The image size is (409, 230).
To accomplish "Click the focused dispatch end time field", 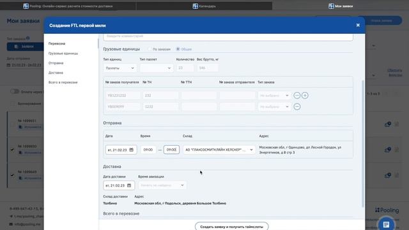I will pyautogui.click(x=171, y=149).
